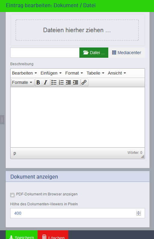Click inside the Beschreibung text area
154x239 pixels.
tap(78, 117)
